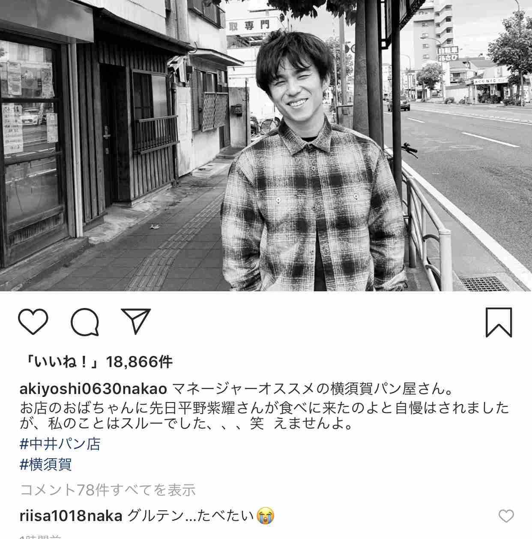Share post with the paper plane icon

coord(136,321)
